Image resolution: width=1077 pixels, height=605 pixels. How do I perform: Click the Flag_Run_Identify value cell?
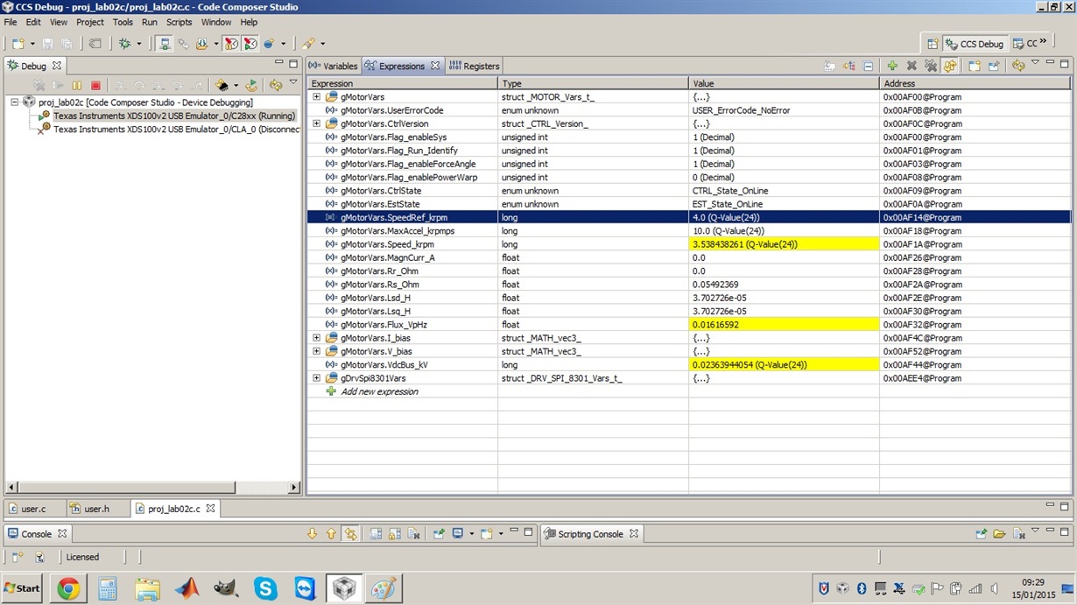click(x=785, y=151)
